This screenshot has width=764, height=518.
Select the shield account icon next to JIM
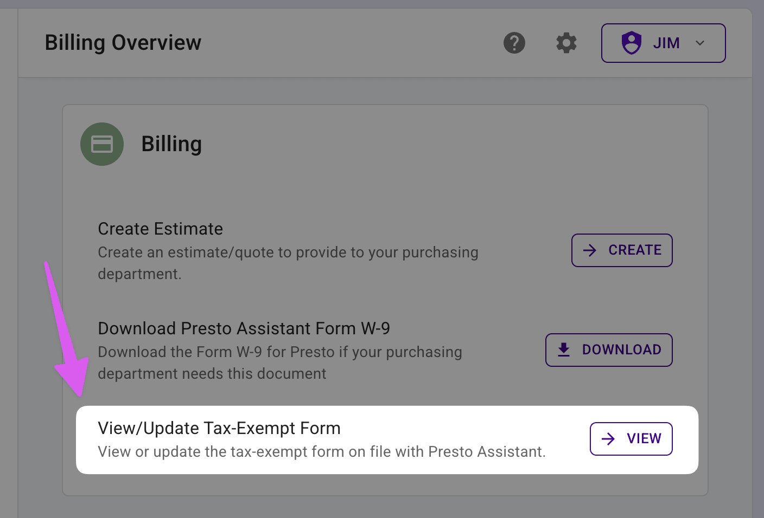point(632,43)
